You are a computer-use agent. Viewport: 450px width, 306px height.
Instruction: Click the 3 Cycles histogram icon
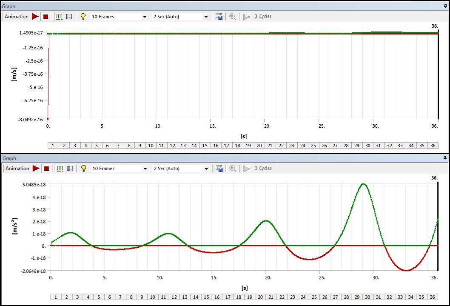pyautogui.click(x=246, y=16)
